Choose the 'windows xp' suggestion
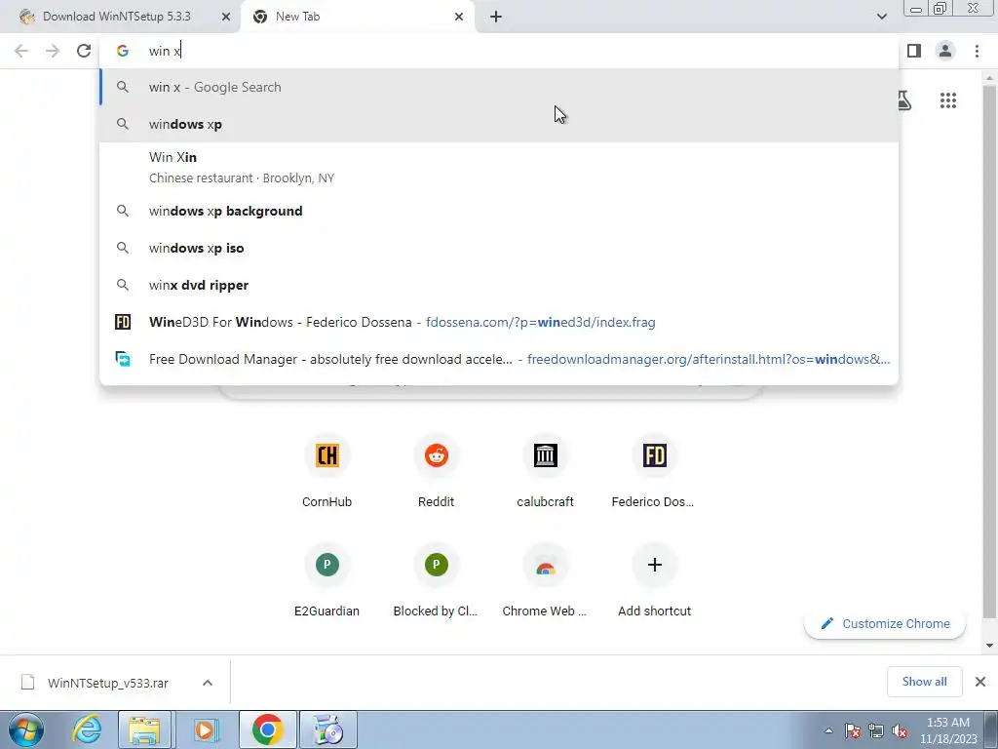The image size is (998, 749). [x=499, y=124]
